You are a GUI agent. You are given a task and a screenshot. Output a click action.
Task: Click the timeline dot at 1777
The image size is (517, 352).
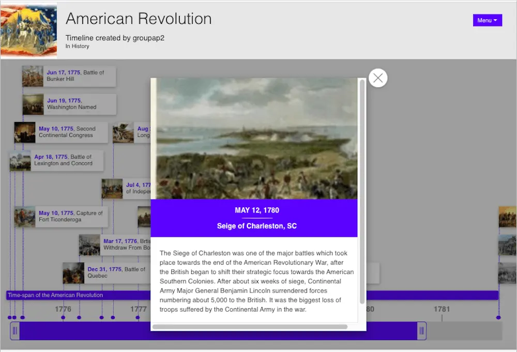(x=138, y=317)
